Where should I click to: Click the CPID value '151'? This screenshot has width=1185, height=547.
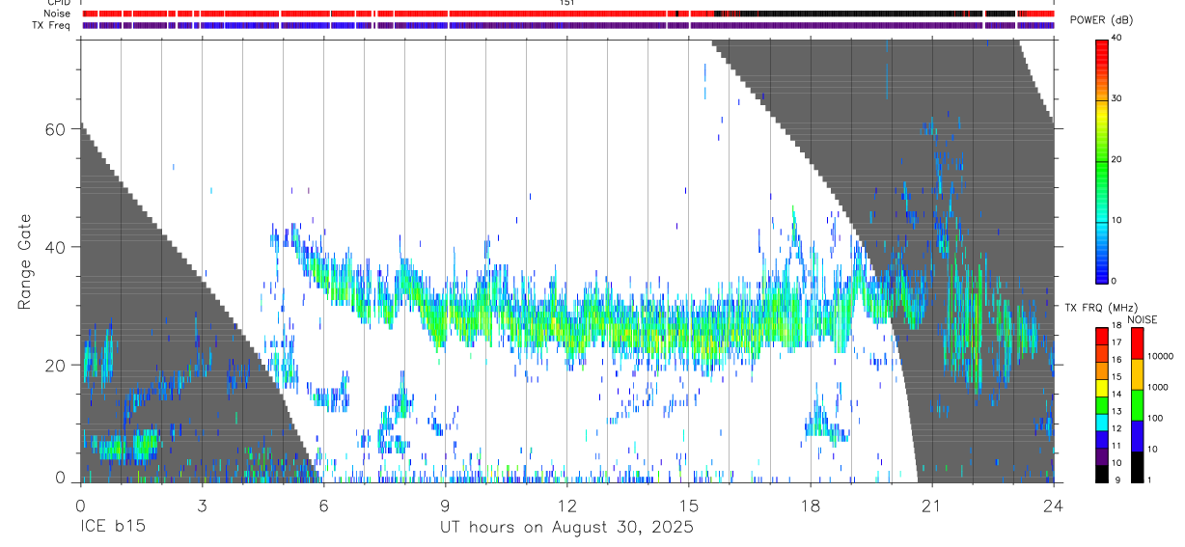[x=567, y=3]
